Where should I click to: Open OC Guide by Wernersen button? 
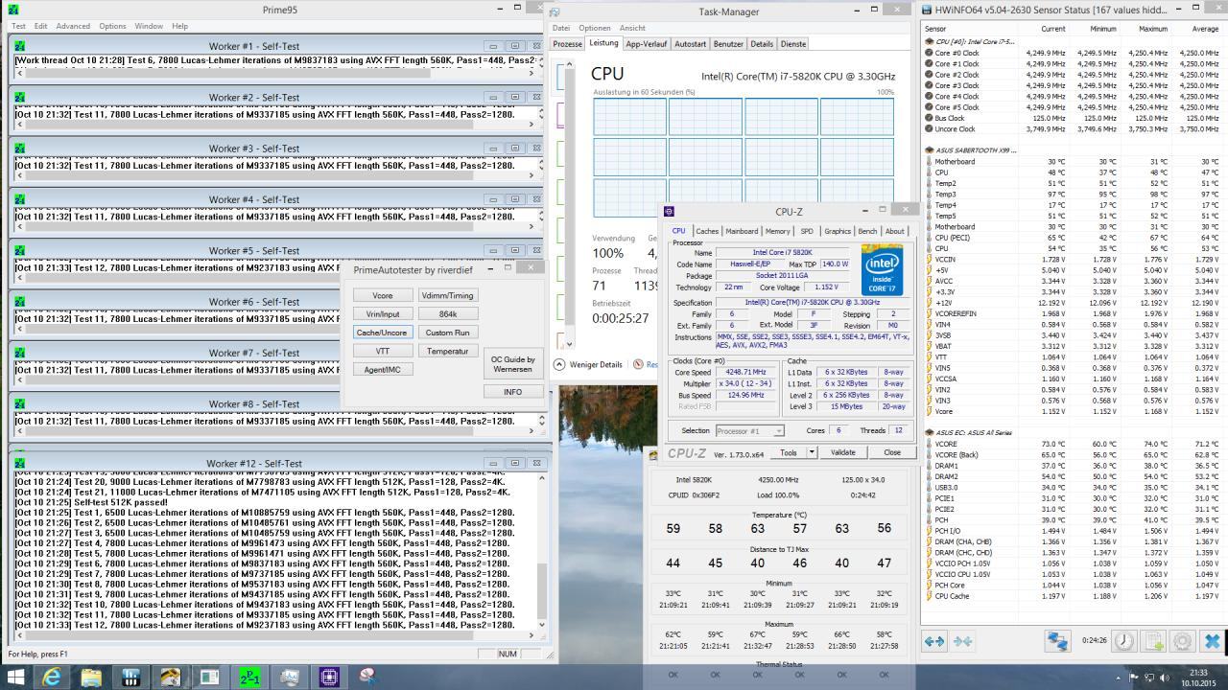(512, 365)
